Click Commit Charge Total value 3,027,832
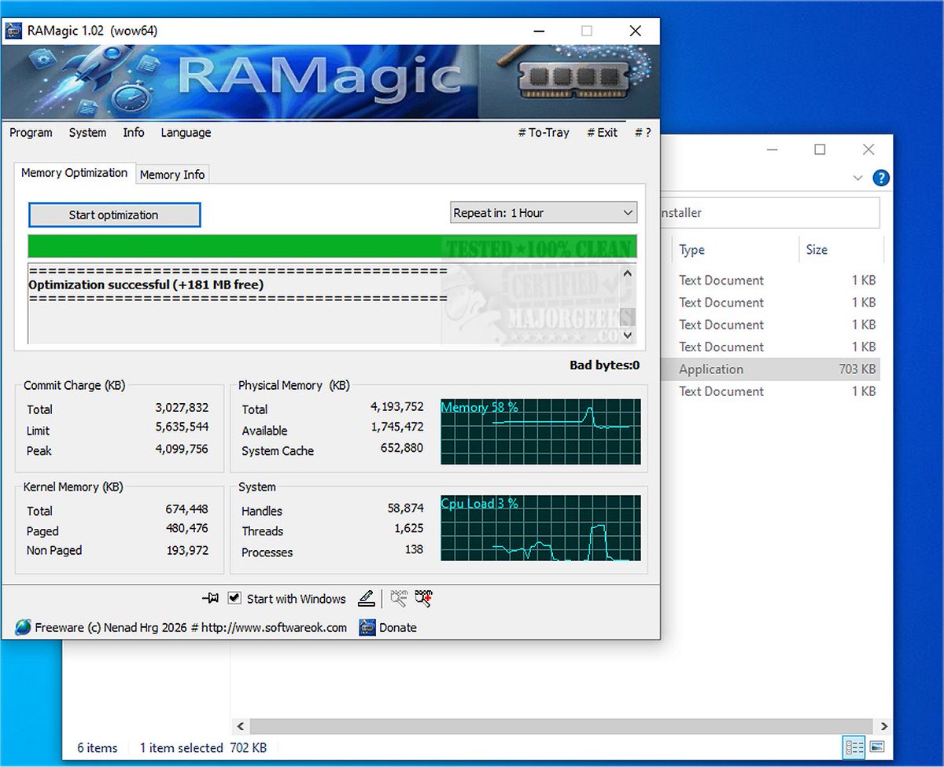The image size is (944, 767). tap(182, 407)
